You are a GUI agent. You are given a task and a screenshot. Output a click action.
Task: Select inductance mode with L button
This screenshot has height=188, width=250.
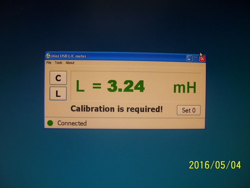pos(58,93)
